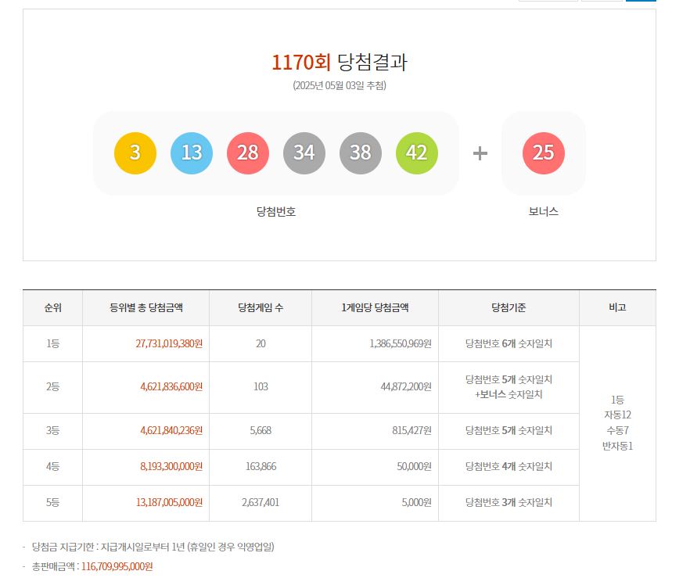Image resolution: width=690 pixels, height=578 pixels.
Task: Click the 5등 rank cell
Action: point(53,502)
